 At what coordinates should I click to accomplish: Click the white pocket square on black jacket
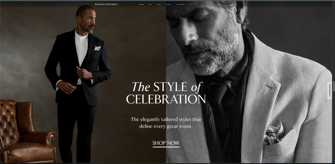tap(97, 48)
